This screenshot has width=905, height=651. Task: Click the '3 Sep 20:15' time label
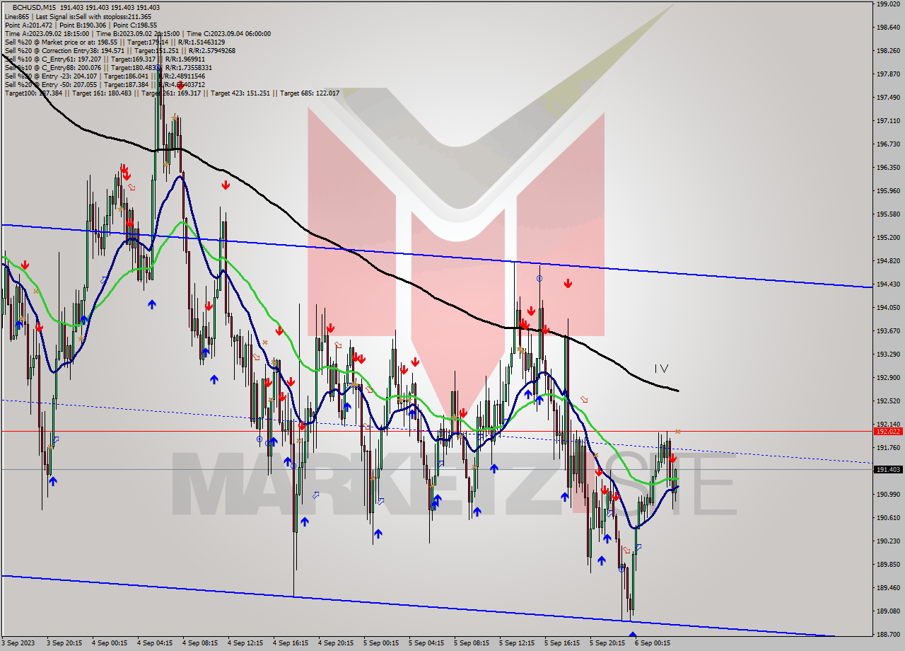(65, 643)
